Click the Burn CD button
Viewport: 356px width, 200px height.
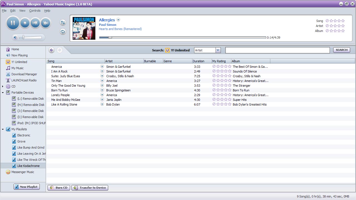click(x=59, y=188)
